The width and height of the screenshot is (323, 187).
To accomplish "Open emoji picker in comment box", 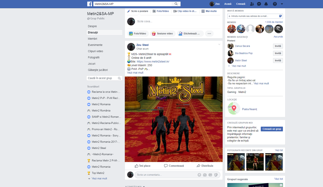I will [199, 175].
